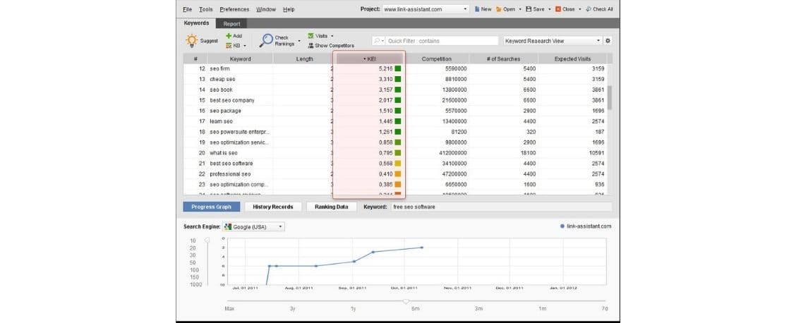Show the Progress Graph tab
Viewport: 796px width, 323px height.
tap(211, 207)
